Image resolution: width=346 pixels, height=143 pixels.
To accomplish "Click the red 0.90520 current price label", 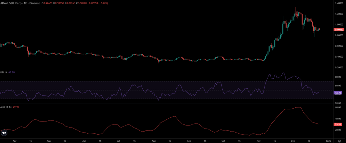I will coord(339,30).
